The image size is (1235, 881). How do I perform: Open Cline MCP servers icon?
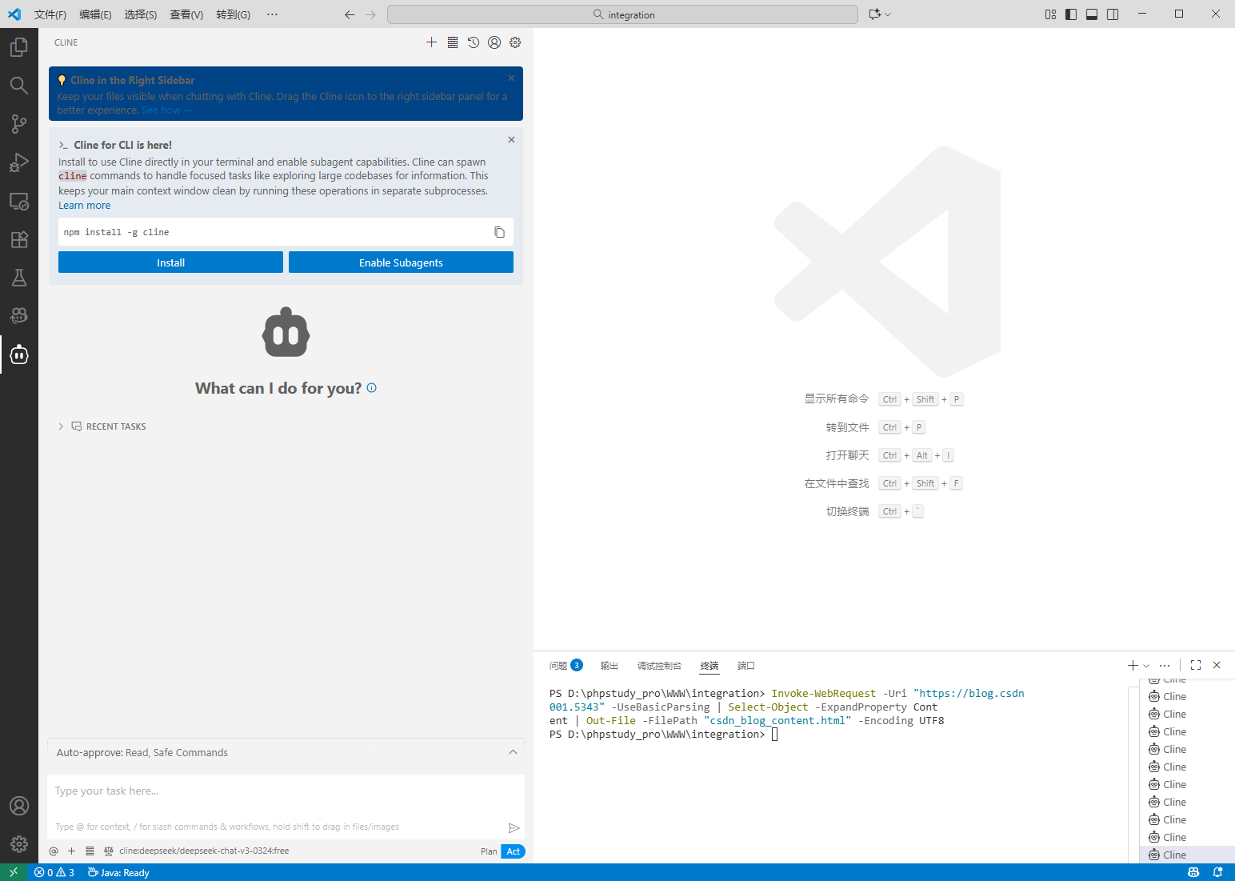453,42
